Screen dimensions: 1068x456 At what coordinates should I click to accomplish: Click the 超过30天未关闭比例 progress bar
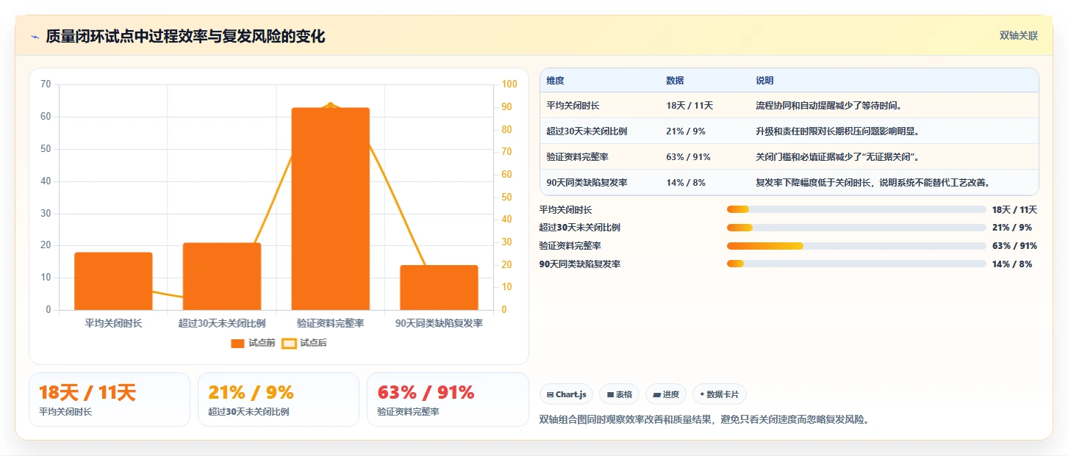(x=856, y=228)
